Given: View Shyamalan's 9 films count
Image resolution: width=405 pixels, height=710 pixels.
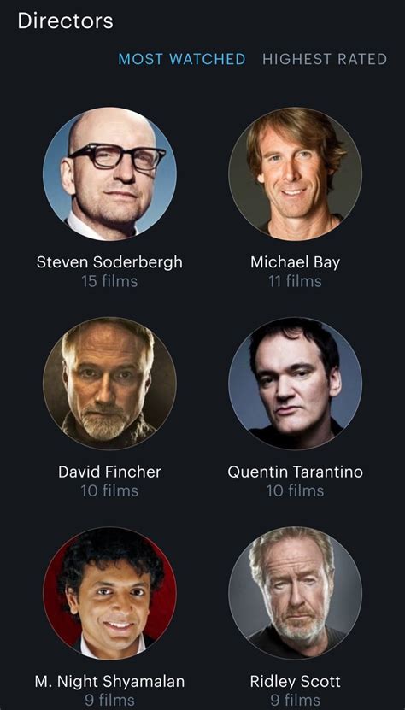Looking at the screenshot, I should (109, 701).
